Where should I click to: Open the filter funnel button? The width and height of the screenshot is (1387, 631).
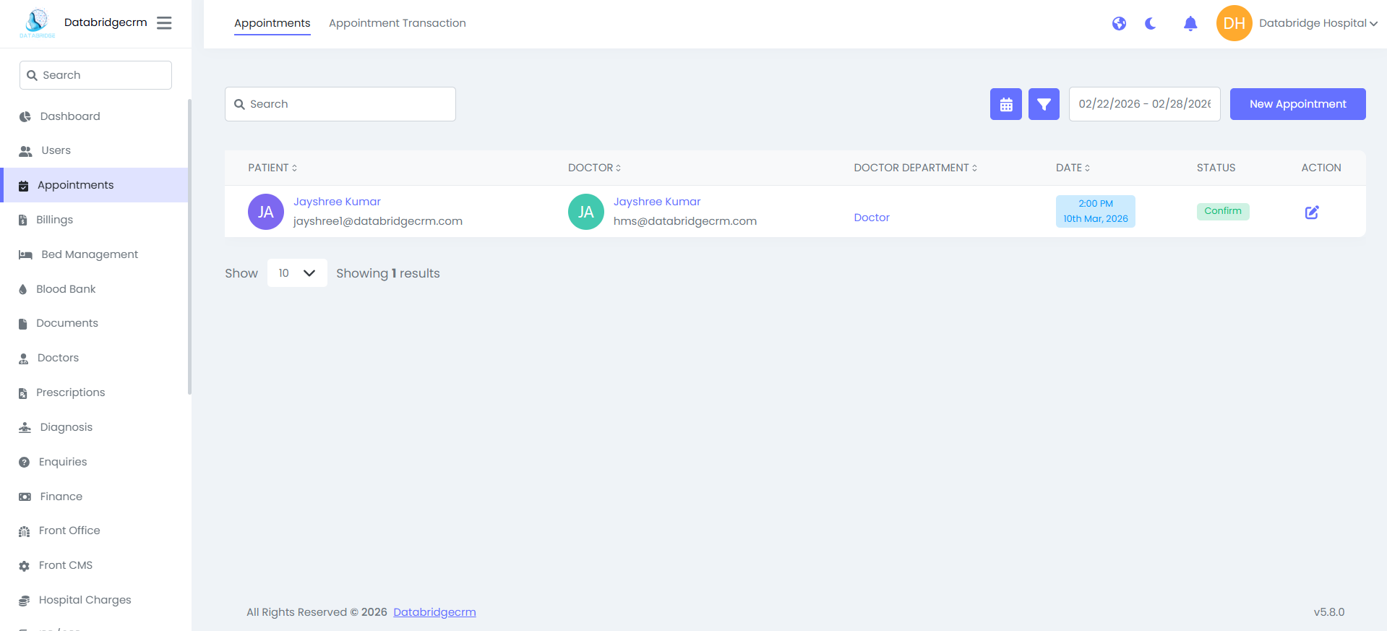[1044, 104]
